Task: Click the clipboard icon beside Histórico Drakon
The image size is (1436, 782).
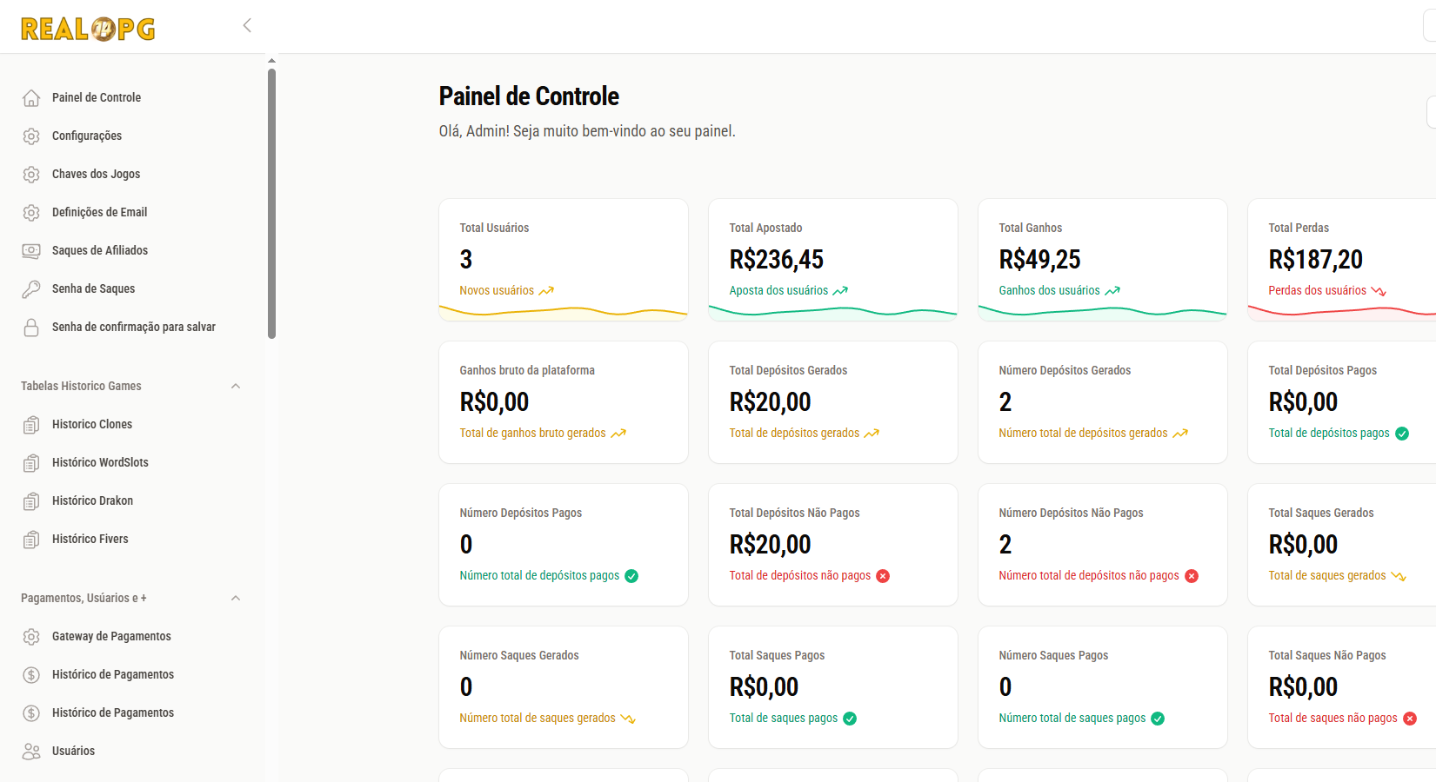Action: point(31,501)
